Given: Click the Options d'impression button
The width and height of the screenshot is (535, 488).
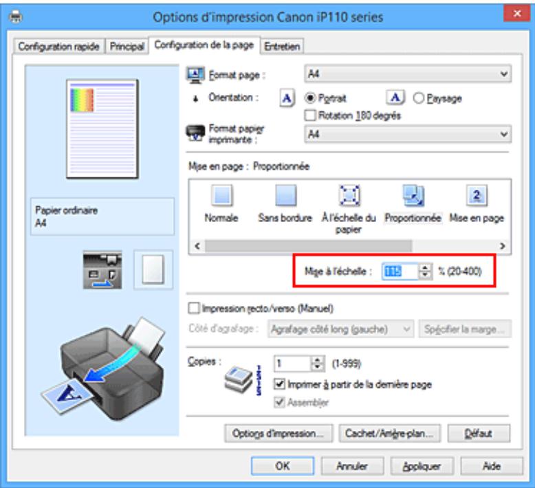Looking at the screenshot, I should (279, 434).
